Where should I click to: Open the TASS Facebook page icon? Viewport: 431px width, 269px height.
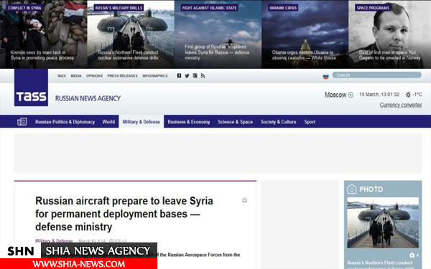coord(179,75)
